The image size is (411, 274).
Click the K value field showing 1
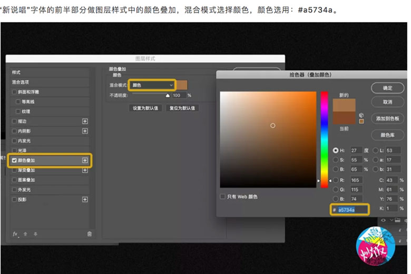pyautogui.click(x=392, y=208)
